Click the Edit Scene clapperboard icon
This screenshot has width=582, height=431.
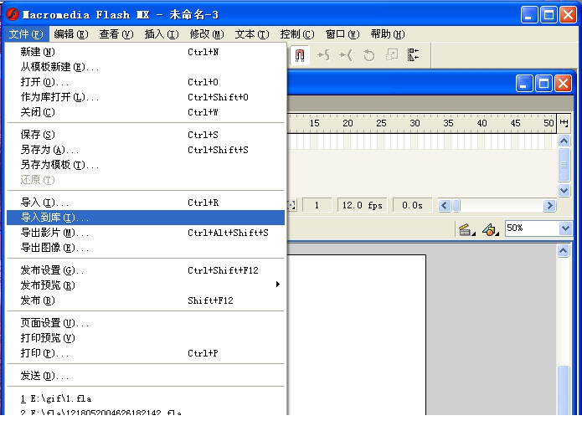[466, 229]
